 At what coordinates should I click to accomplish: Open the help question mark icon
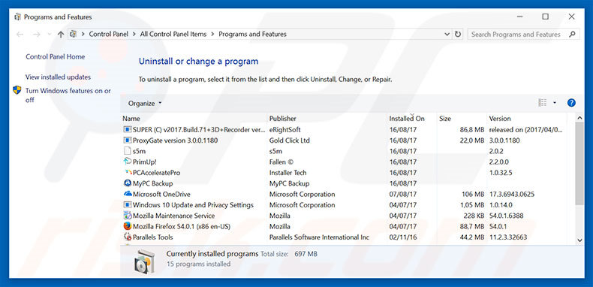coord(571,103)
